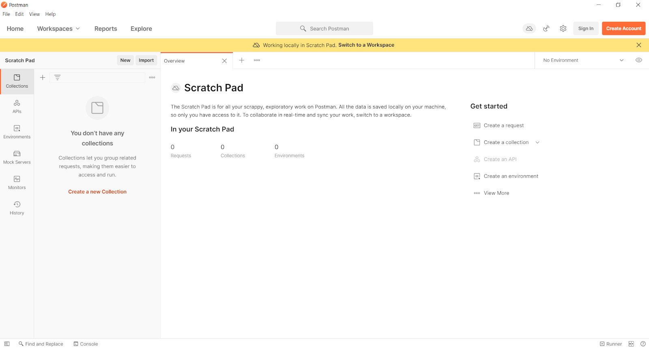Toggle the environment quick look eye icon

(x=639, y=60)
